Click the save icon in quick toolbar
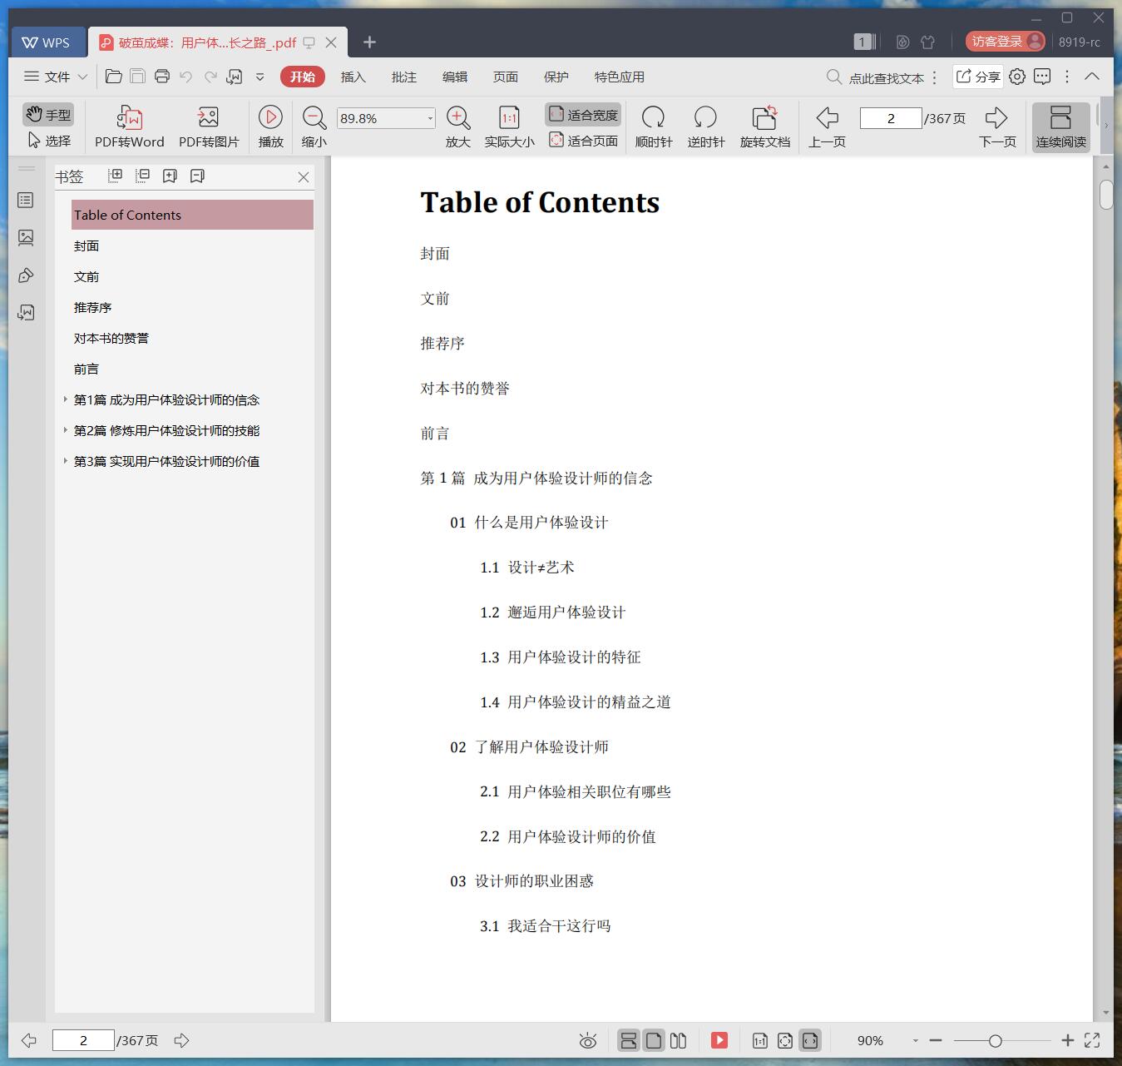 coord(138,77)
